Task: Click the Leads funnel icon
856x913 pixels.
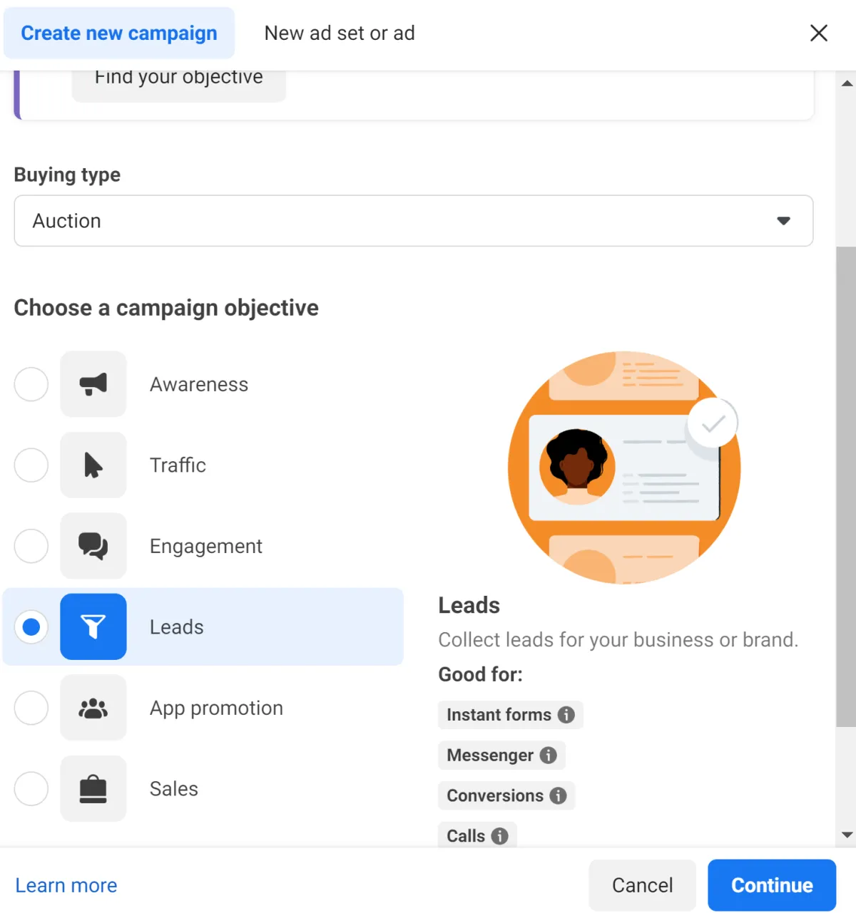Action: point(93,626)
